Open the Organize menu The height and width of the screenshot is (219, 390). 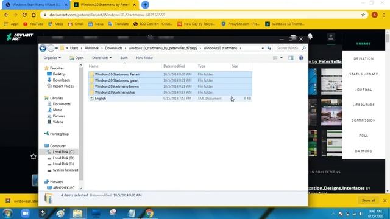(x=52, y=58)
